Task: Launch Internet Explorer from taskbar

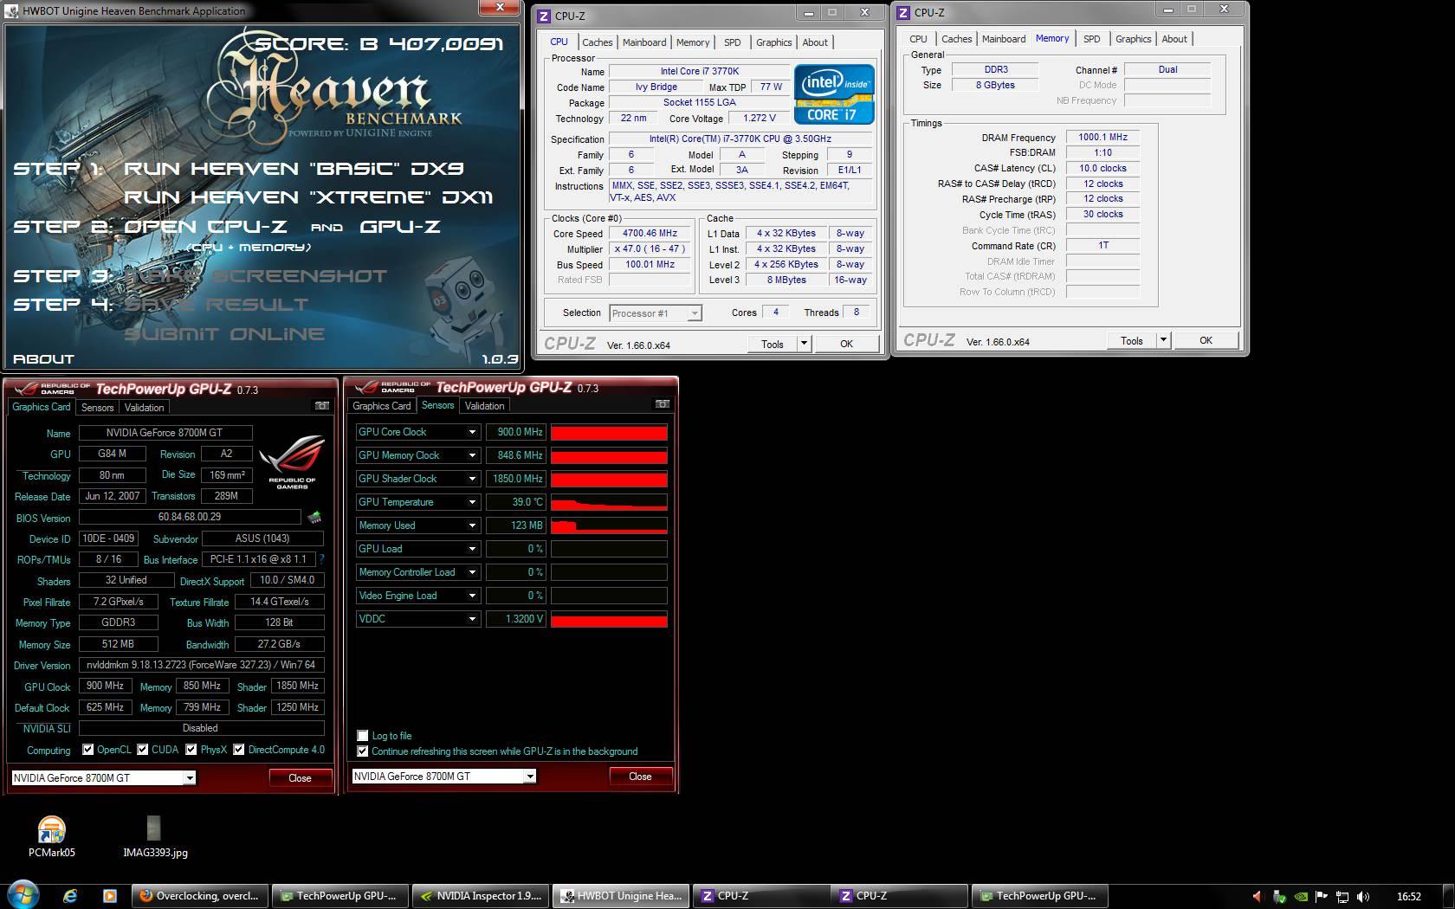Action: coord(70,896)
